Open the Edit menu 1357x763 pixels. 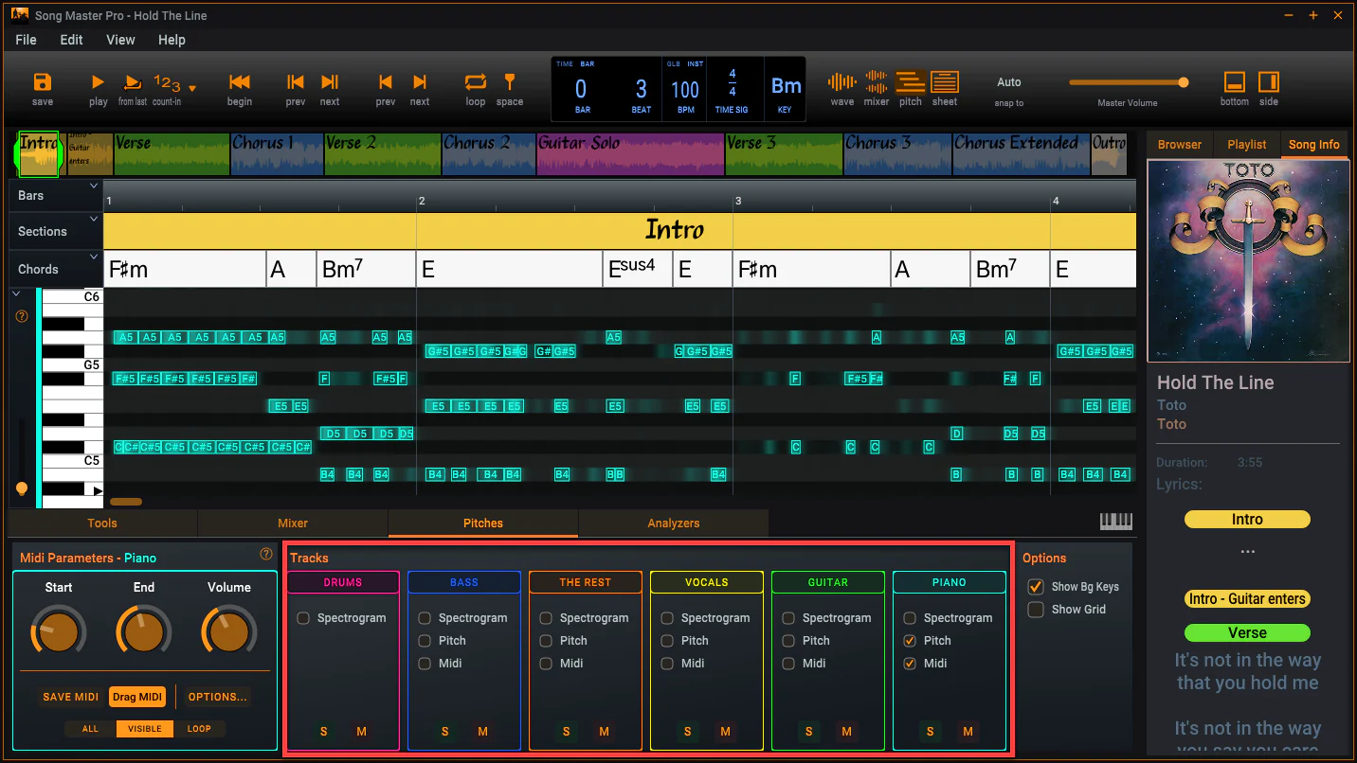pyautogui.click(x=71, y=40)
